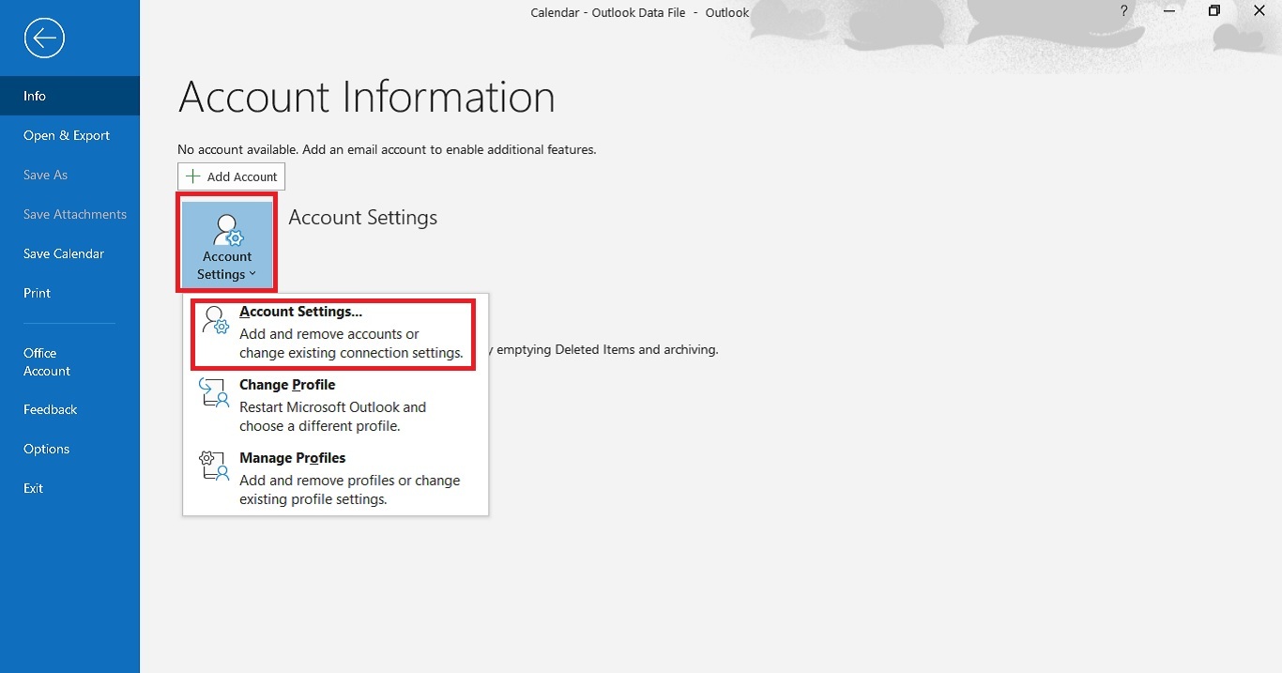This screenshot has height=673, width=1282.
Task: Restore down the Outlook window
Action: pyautogui.click(x=1214, y=10)
